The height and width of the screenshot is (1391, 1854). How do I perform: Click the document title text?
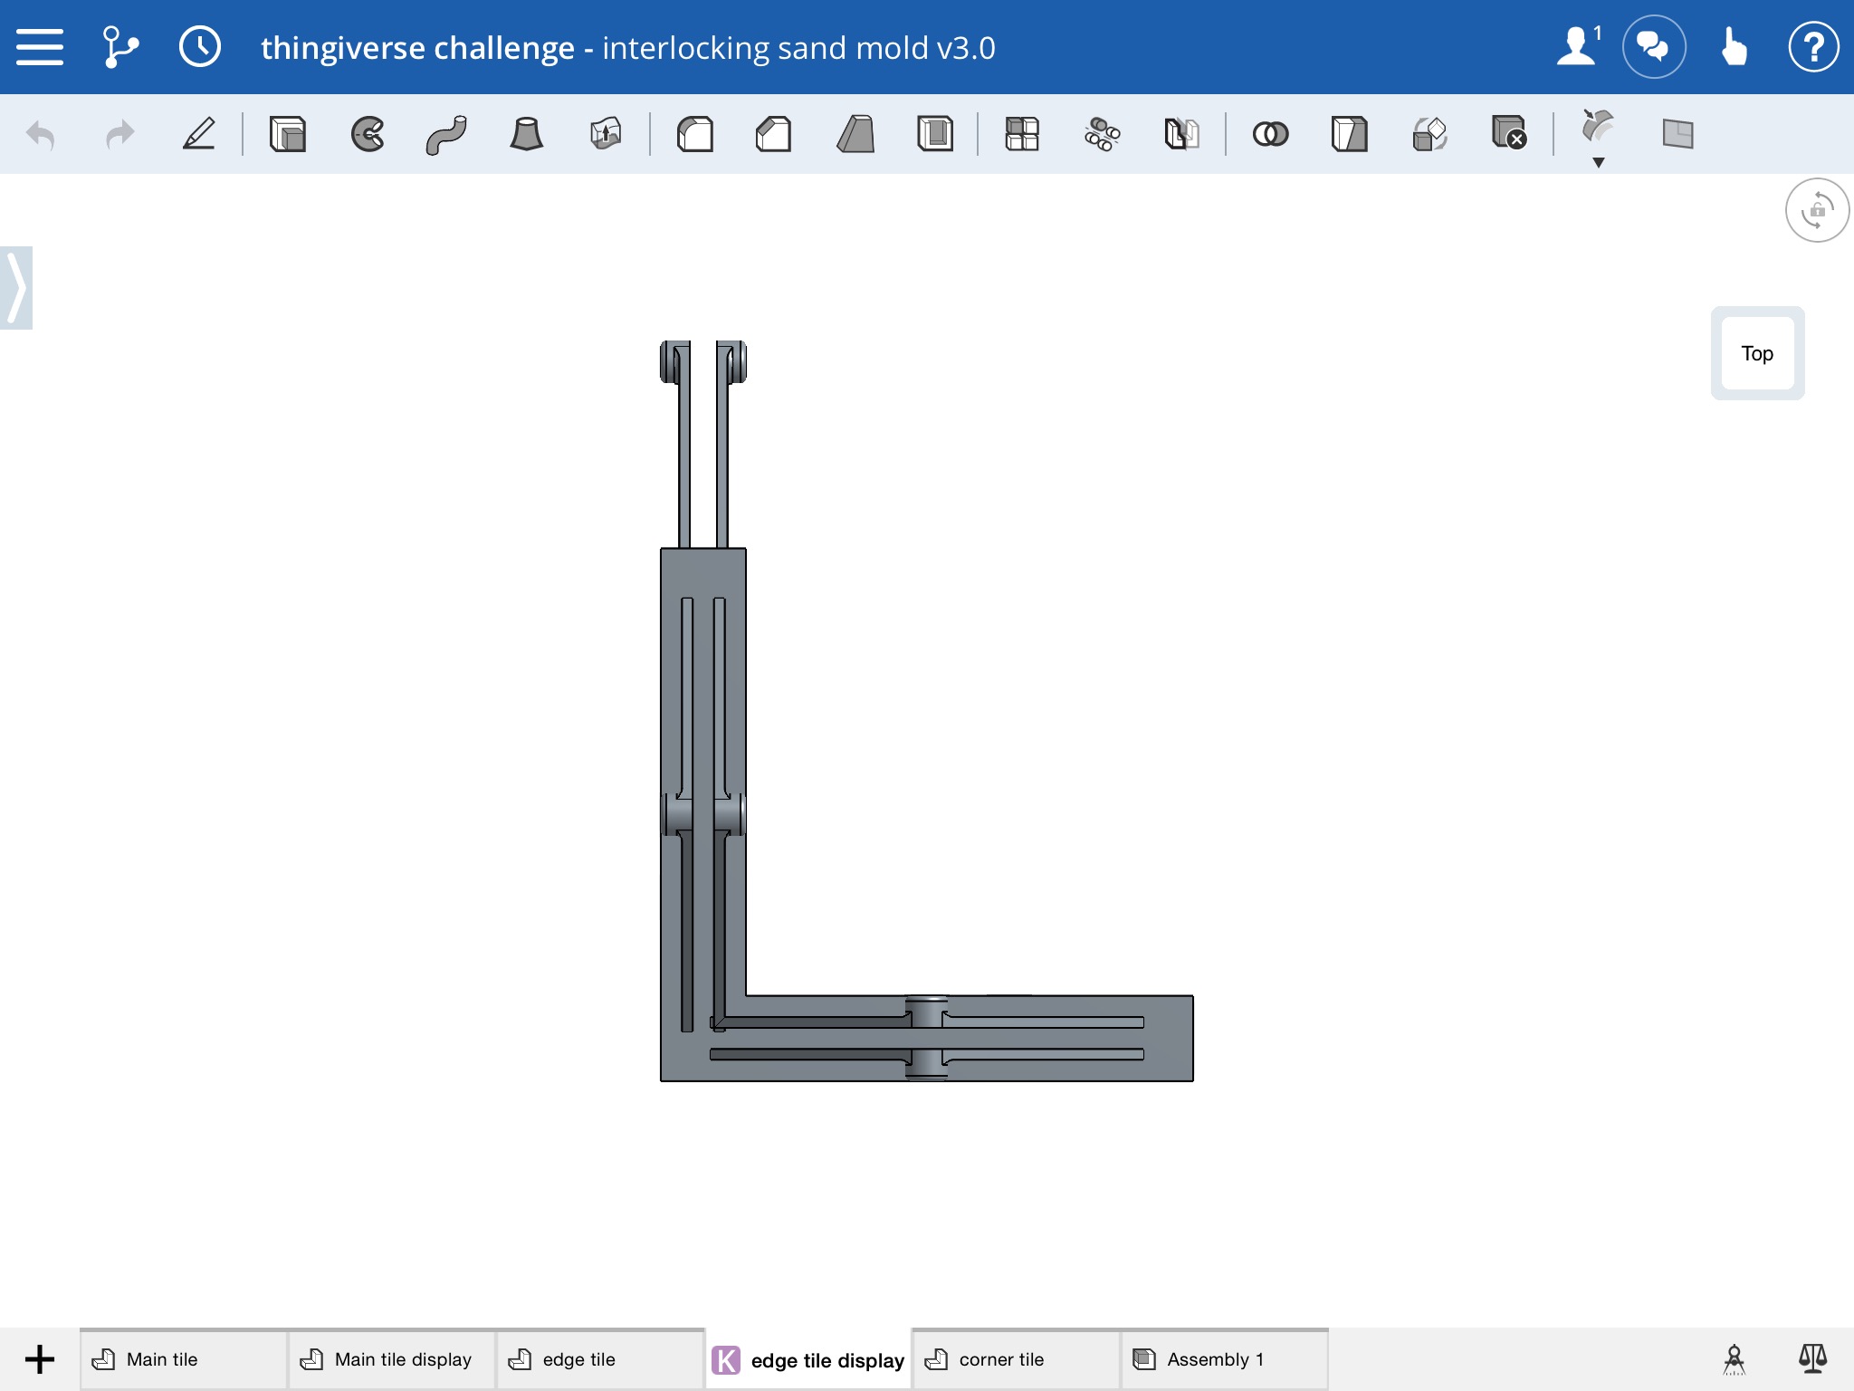(x=628, y=48)
